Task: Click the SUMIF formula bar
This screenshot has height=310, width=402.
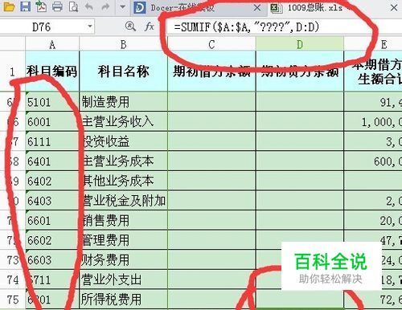Action: (x=284, y=27)
